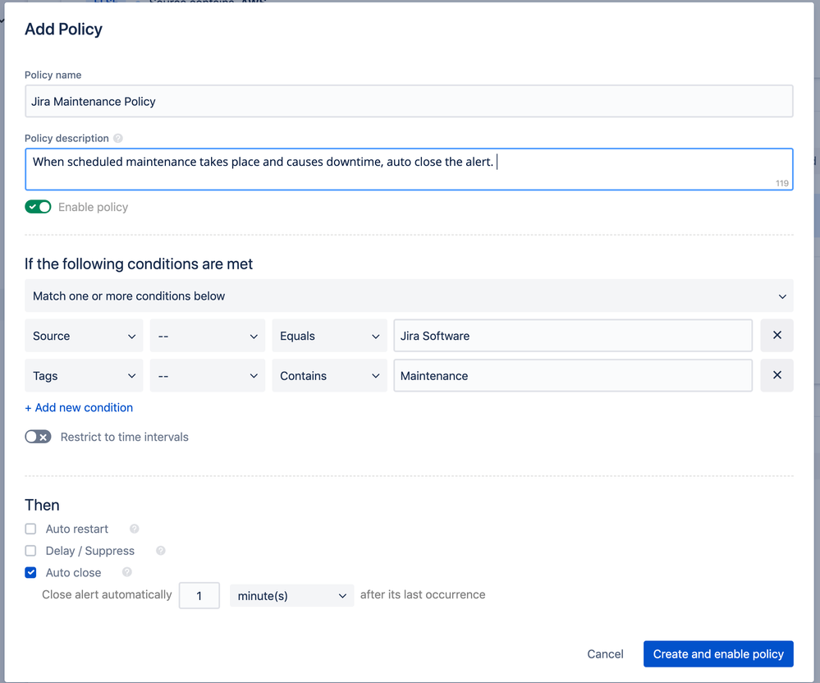Open the Equals operator dropdown
Viewport: 820px width, 683px height.
click(329, 336)
